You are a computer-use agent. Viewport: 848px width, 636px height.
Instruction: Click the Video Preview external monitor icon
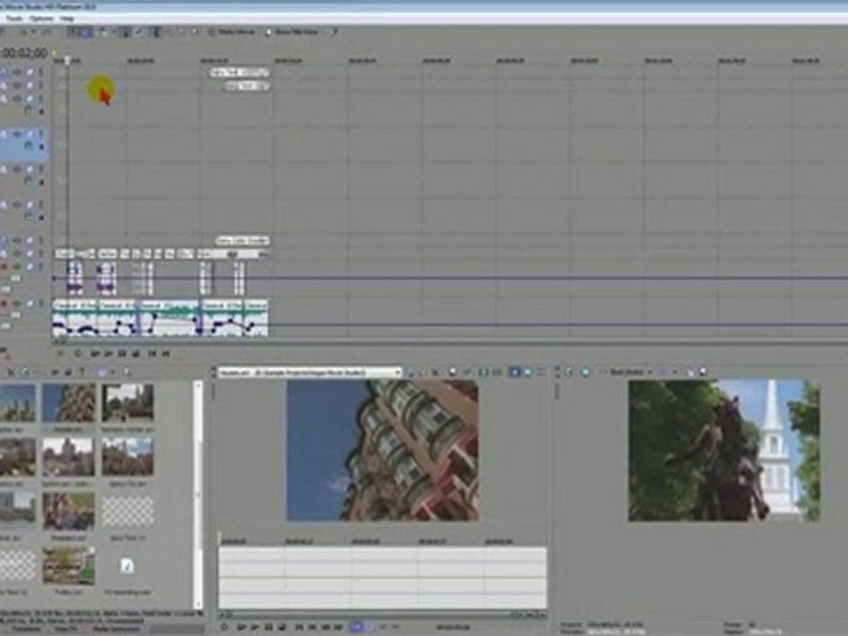[x=586, y=372]
